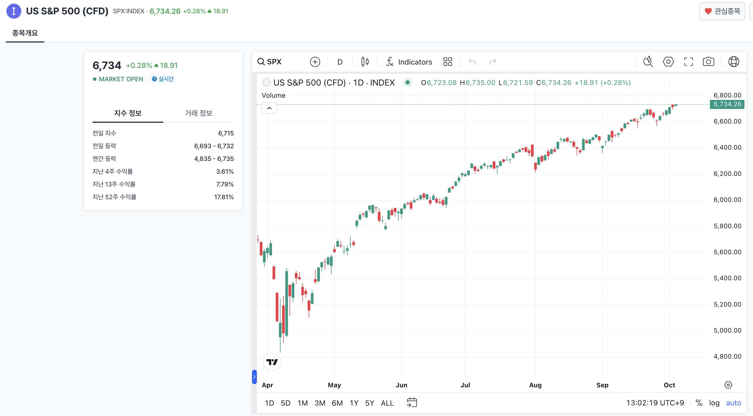Redo the last chart action
Image resolution: width=753 pixels, height=416 pixels.
click(x=493, y=62)
